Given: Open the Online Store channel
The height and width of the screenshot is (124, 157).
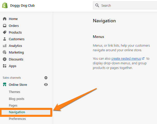Looking at the screenshot, I should click(x=18, y=85).
